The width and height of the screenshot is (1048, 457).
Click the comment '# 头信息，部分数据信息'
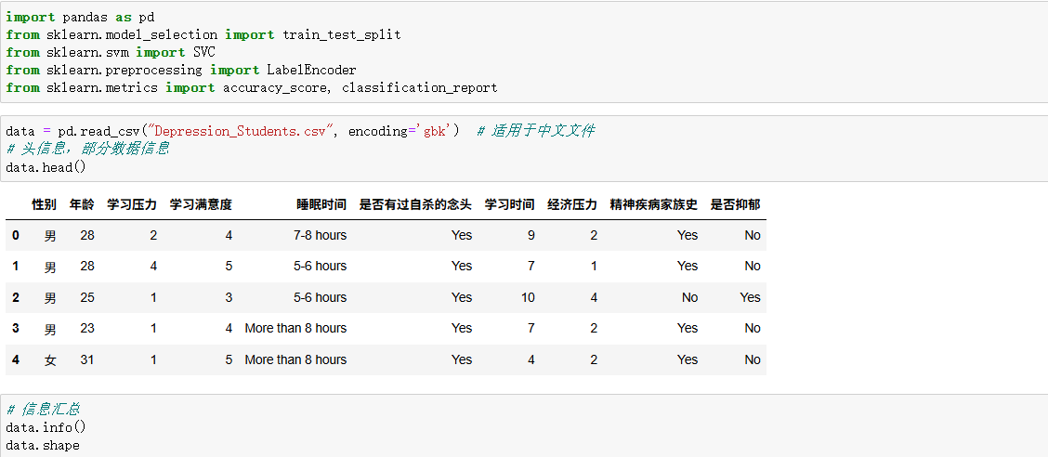(87, 149)
